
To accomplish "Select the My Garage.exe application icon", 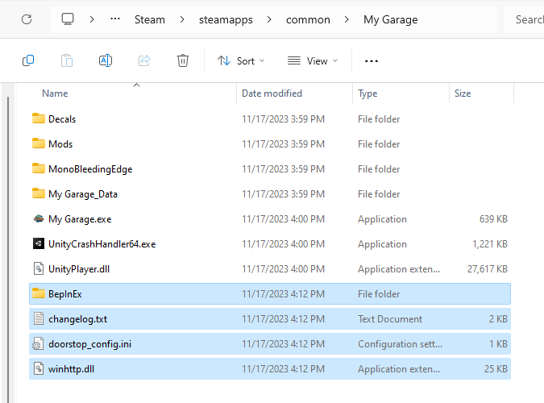I will tap(39, 218).
